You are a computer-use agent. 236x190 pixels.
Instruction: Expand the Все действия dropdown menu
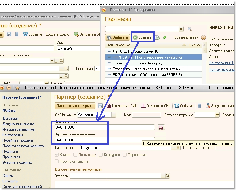pos(186,37)
